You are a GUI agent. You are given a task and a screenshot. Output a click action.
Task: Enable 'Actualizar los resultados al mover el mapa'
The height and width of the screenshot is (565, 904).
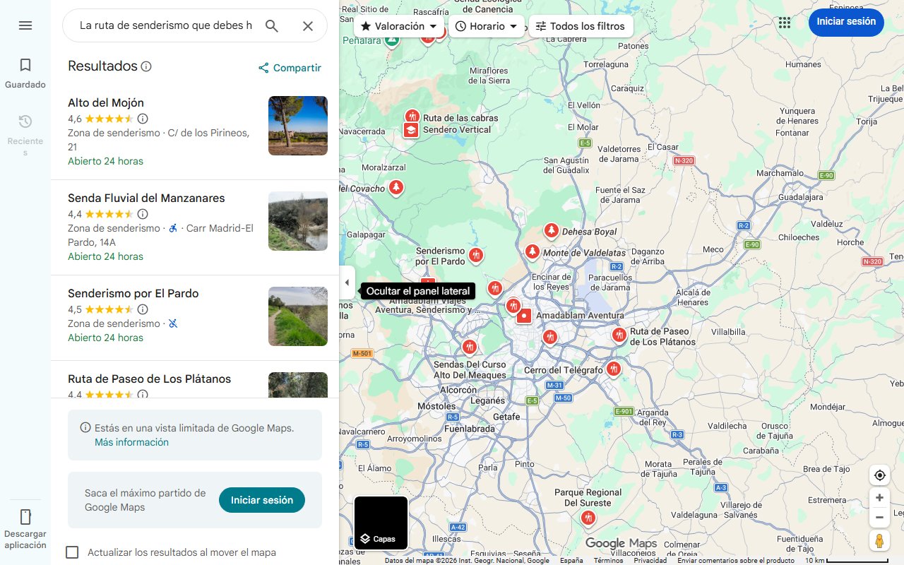tap(72, 552)
